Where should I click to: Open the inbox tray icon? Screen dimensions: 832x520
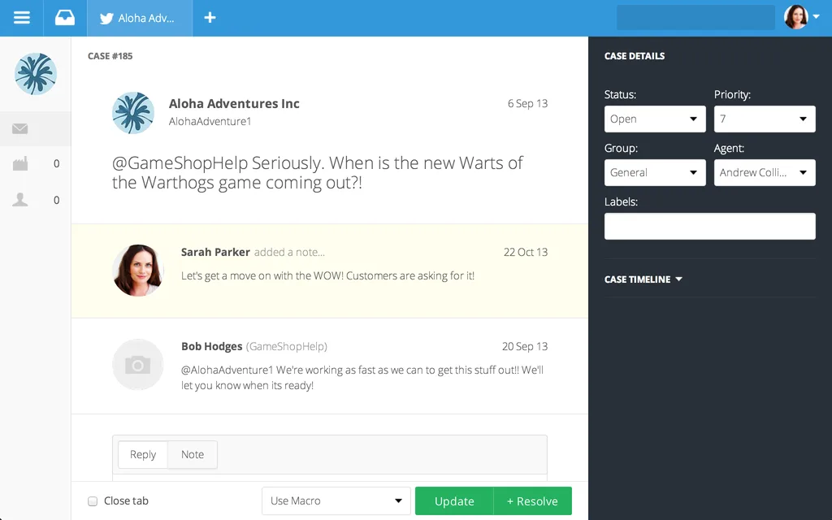pos(65,18)
